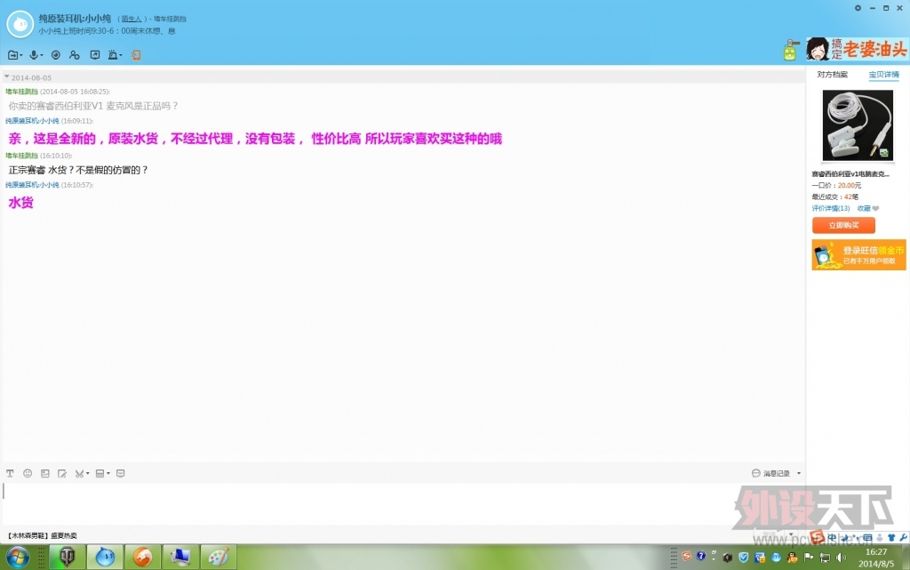
Task: Select the 宝贝详情 tab
Action: (883, 75)
